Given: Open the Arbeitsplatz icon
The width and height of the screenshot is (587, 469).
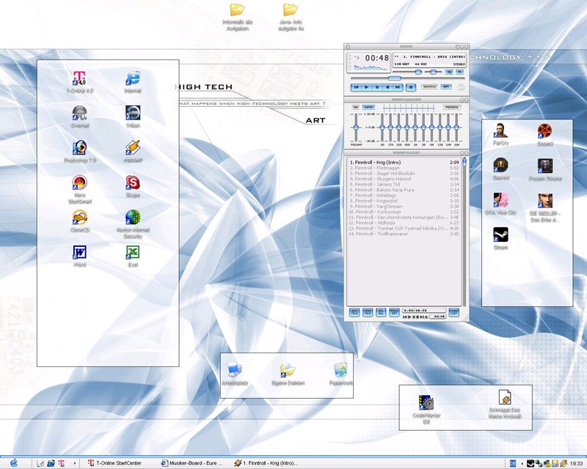Looking at the screenshot, I should [235, 374].
